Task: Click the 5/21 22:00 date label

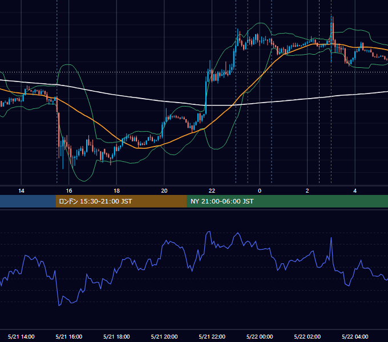Action: [212, 336]
